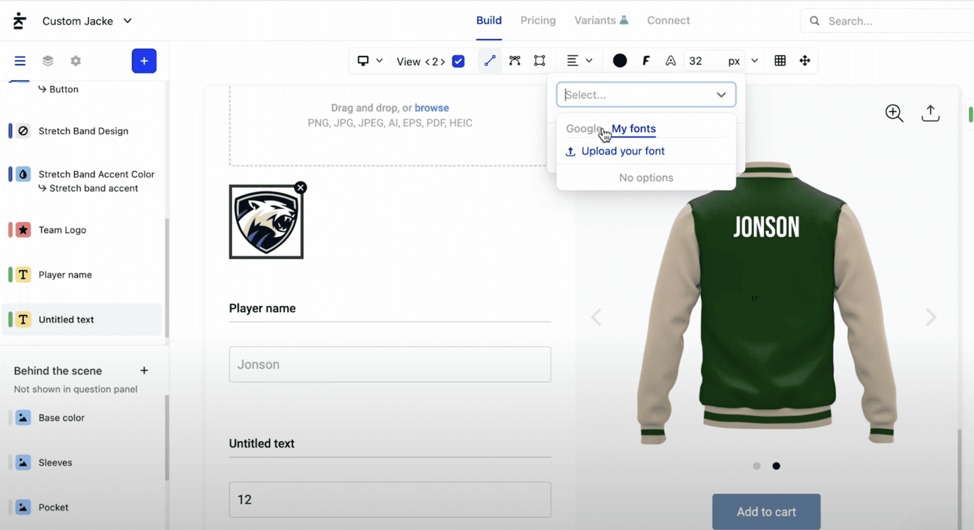
Task: Click the desktop device preview icon
Action: (x=363, y=61)
